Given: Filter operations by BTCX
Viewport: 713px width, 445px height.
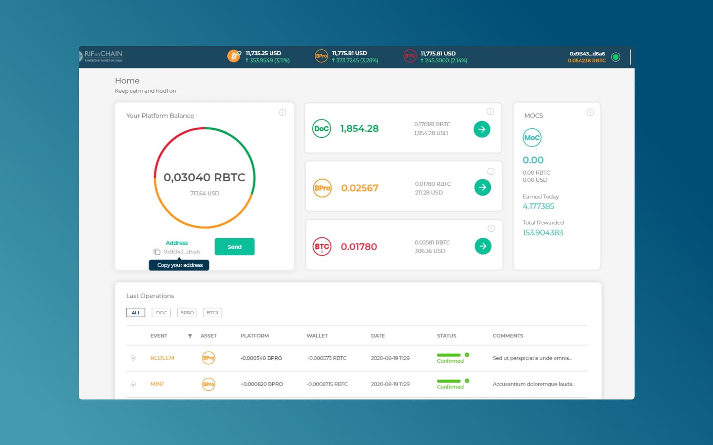Looking at the screenshot, I should (x=212, y=313).
